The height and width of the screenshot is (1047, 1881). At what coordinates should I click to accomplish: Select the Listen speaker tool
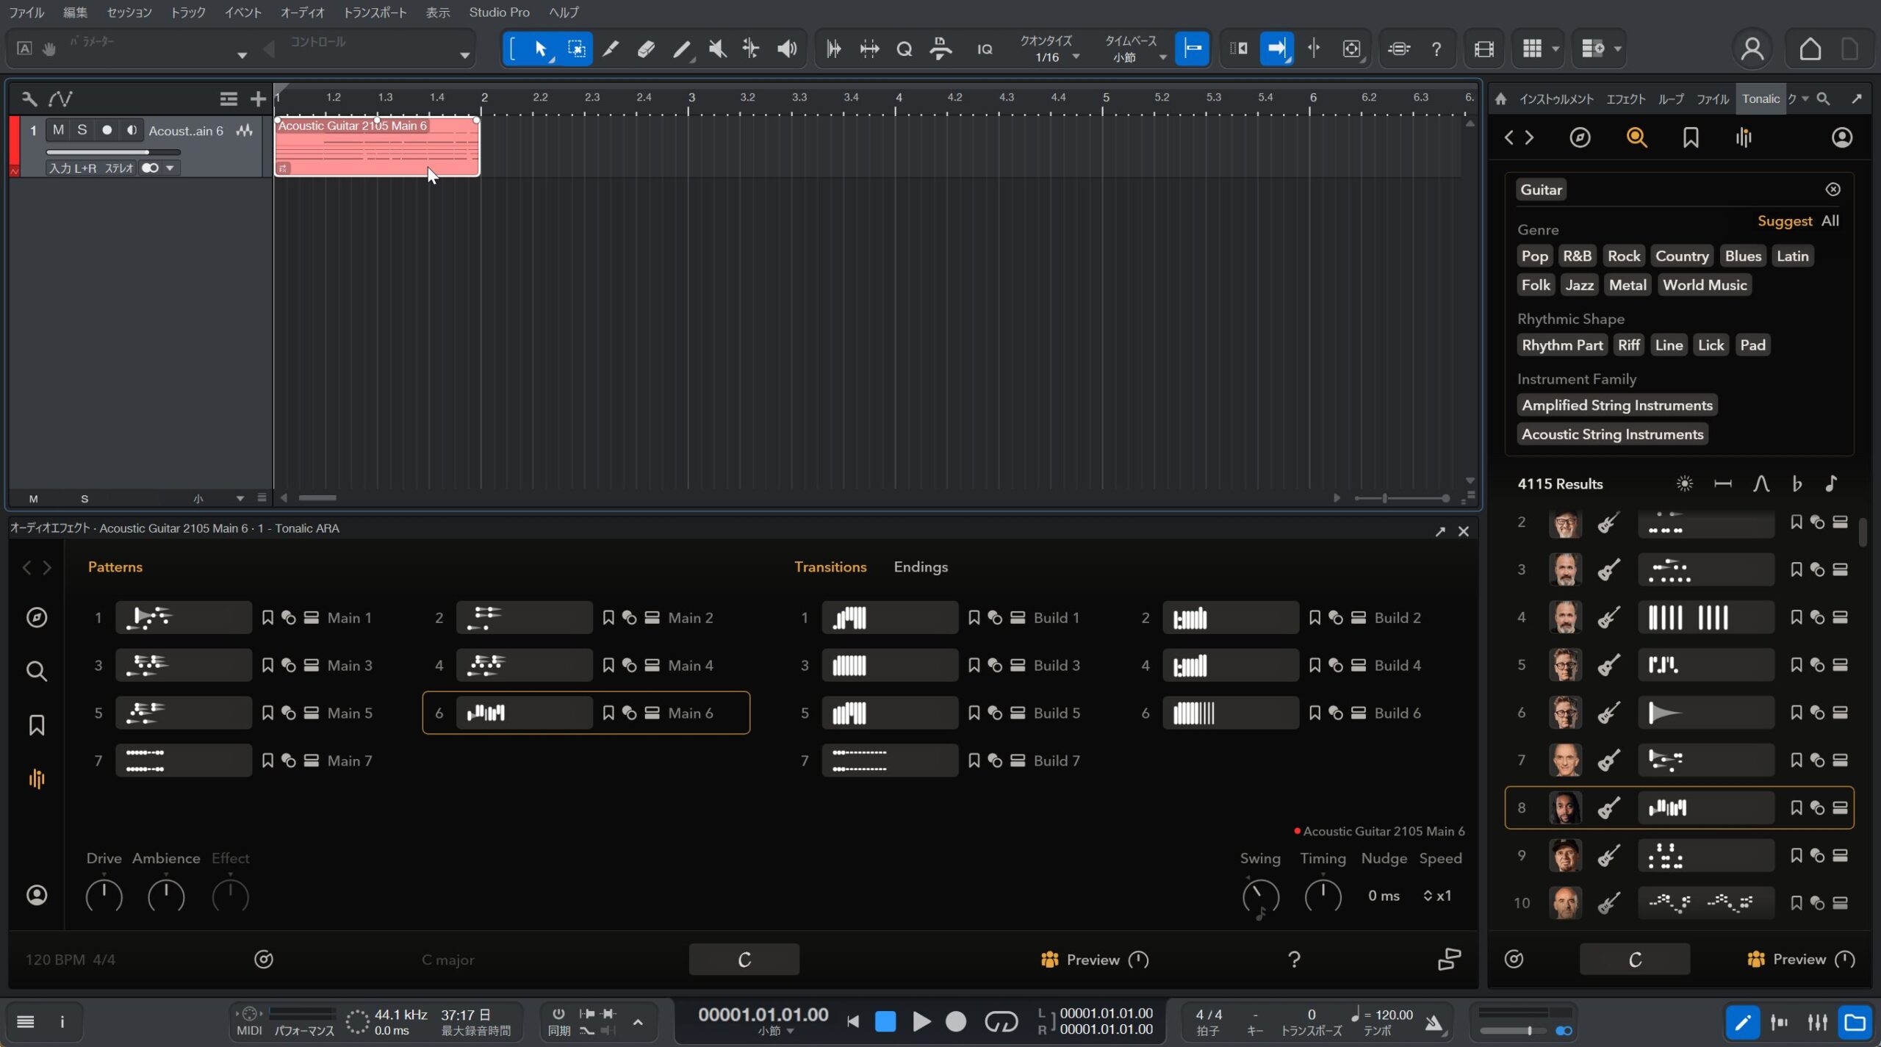click(x=787, y=49)
